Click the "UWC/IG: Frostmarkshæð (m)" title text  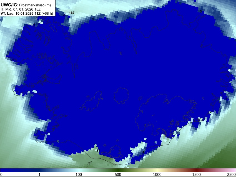pyautogui.click(x=26, y=5)
